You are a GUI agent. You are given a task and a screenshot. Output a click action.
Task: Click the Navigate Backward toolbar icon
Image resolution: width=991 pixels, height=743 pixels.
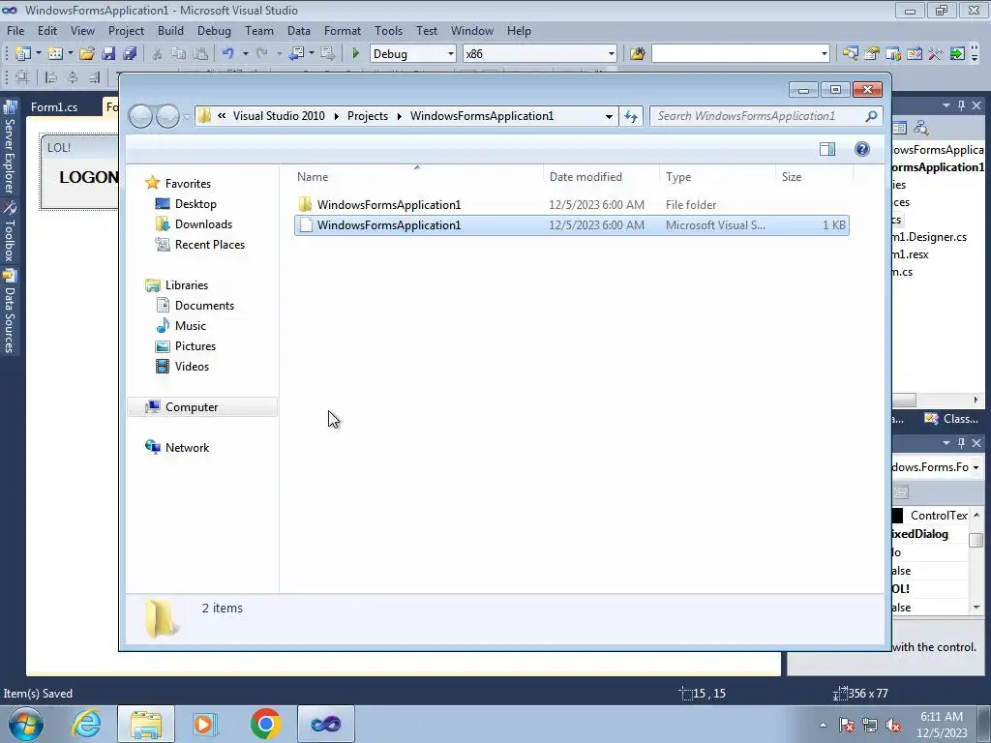tap(296, 54)
